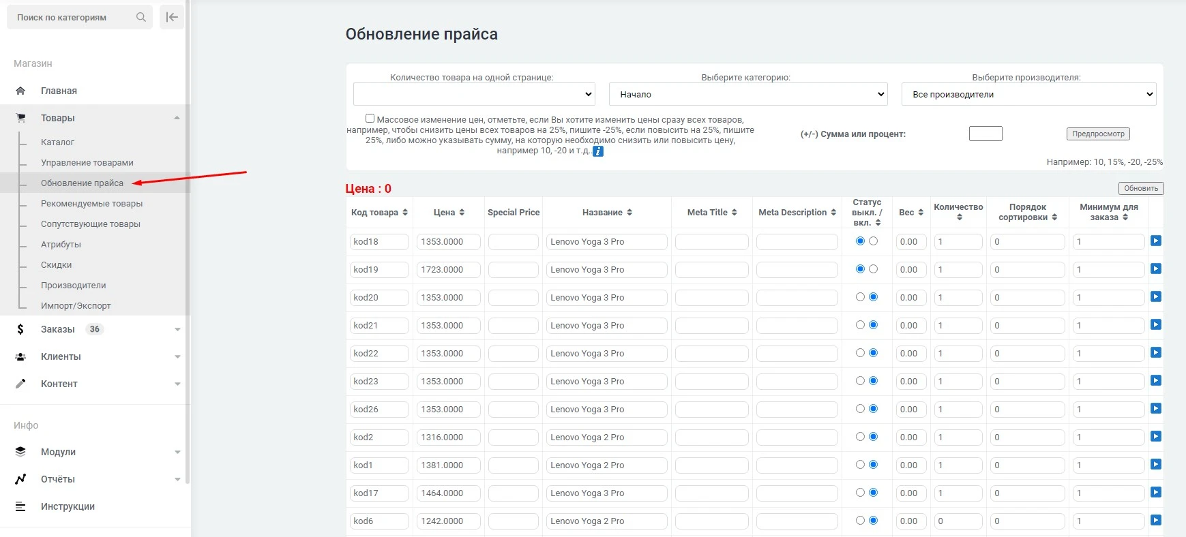1186x537 pixels.
Task: Select the 'выкл.' status radio for kod23
Action: pyautogui.click(x=860, y=381)
